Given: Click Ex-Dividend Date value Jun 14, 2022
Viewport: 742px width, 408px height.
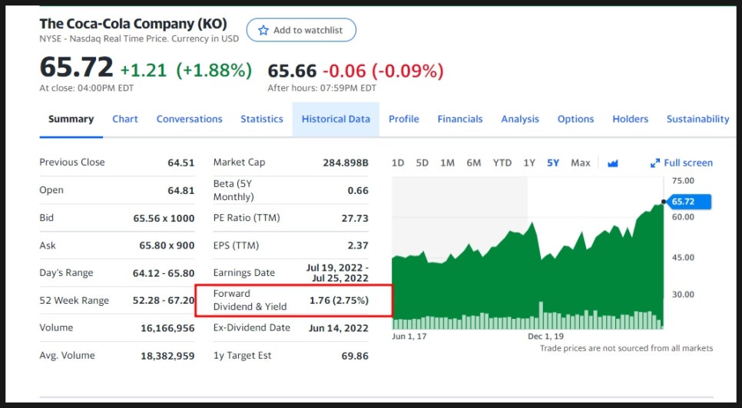Looking at the screenshot, I should tap(338, 327).
